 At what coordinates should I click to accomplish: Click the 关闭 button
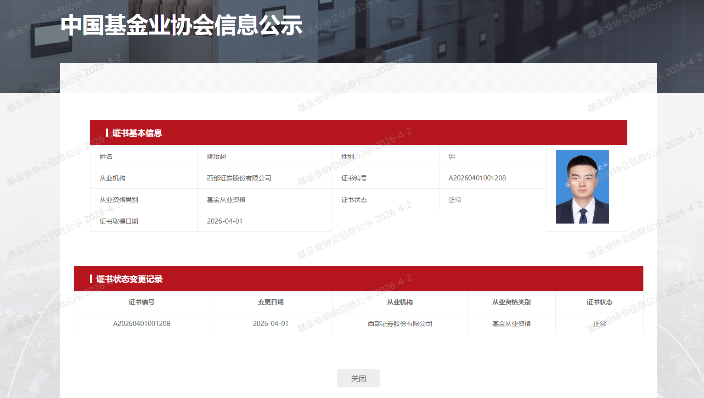pos(358,378)
